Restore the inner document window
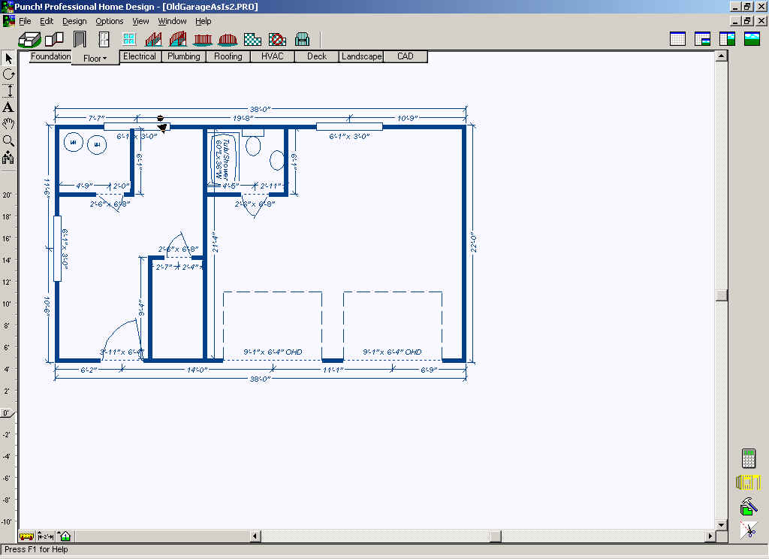Image resolution: width=769 pixels, height=559 pixels. [x=747, y=21]
